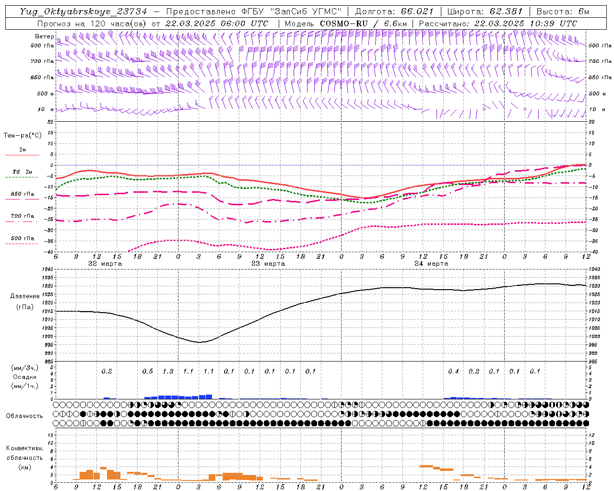Click the 0.4 precipitation value
The image size is (614, 491).
click(x=453, y=371)
